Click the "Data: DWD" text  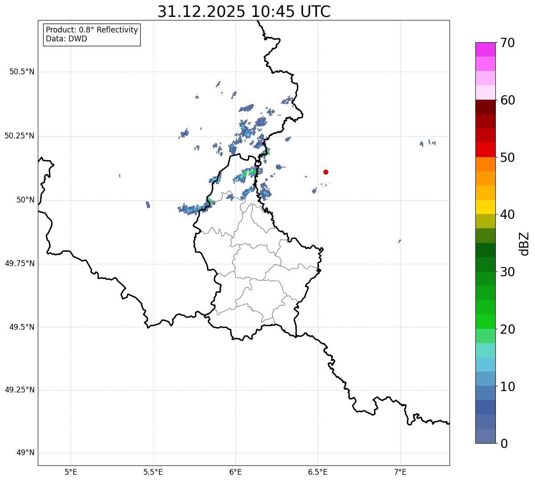(x=66, y=39)
